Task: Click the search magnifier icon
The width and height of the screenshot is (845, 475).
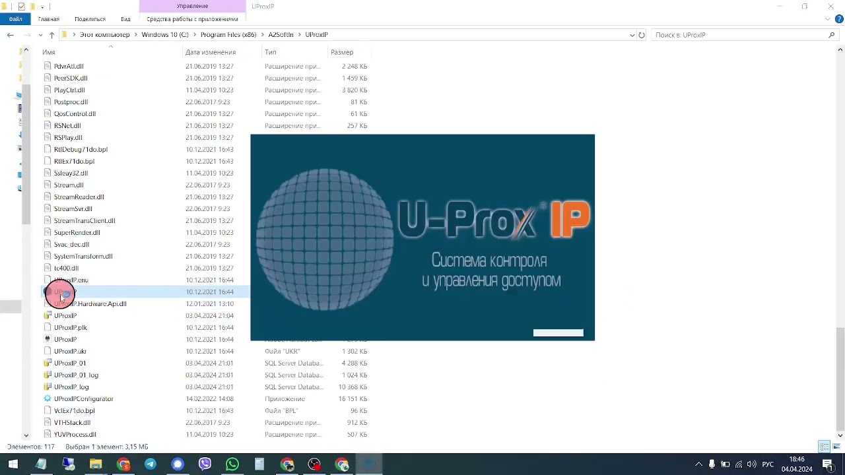Action: tap(832, 35)
